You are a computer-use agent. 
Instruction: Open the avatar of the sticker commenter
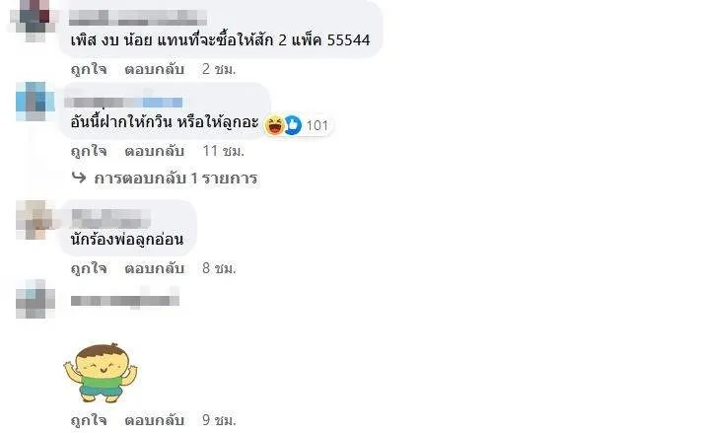(x=35, y=299)
